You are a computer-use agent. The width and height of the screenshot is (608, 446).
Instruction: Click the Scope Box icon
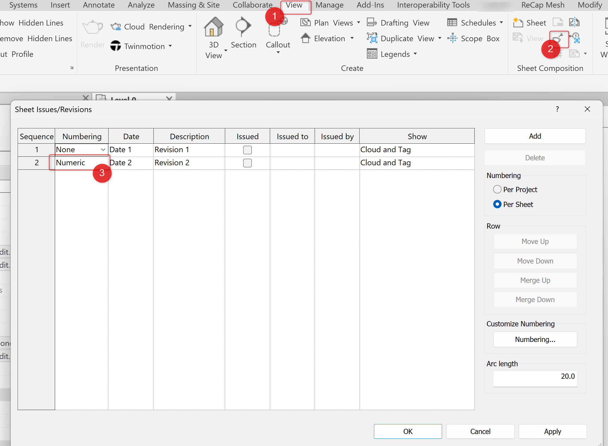click(x=452, y=38)
